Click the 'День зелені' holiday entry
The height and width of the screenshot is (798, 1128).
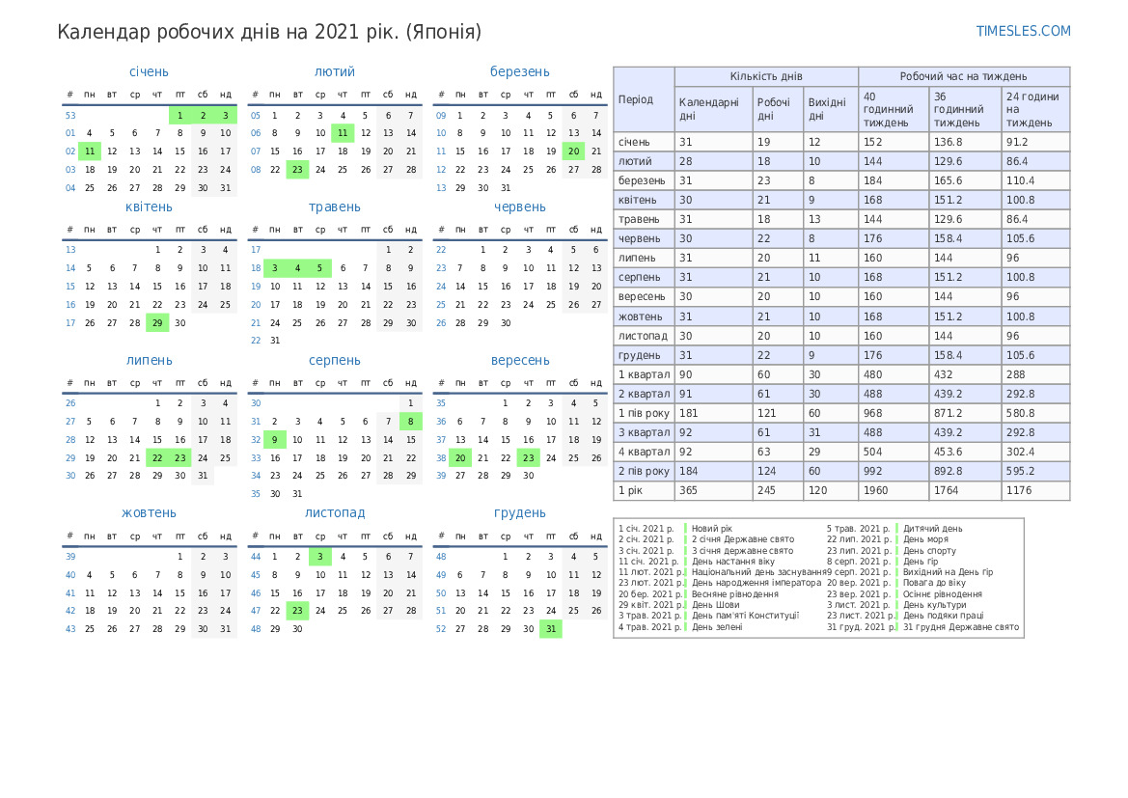tap(717, 627)
